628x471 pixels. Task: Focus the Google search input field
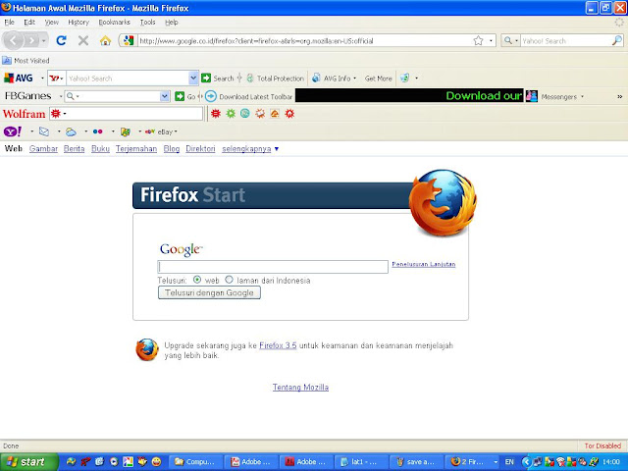[273, 267]
